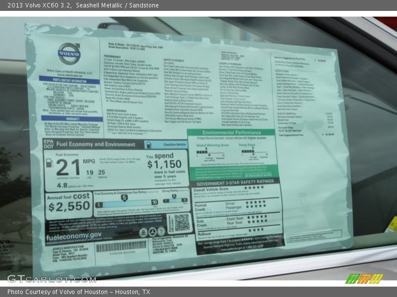This screenshot has height=297, width=397.
Task: Click the Frontal Crash label
Action: tap(200, 207)
